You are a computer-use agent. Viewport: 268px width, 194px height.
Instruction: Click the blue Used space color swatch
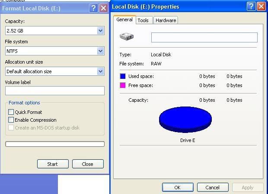tap(123, 76)
